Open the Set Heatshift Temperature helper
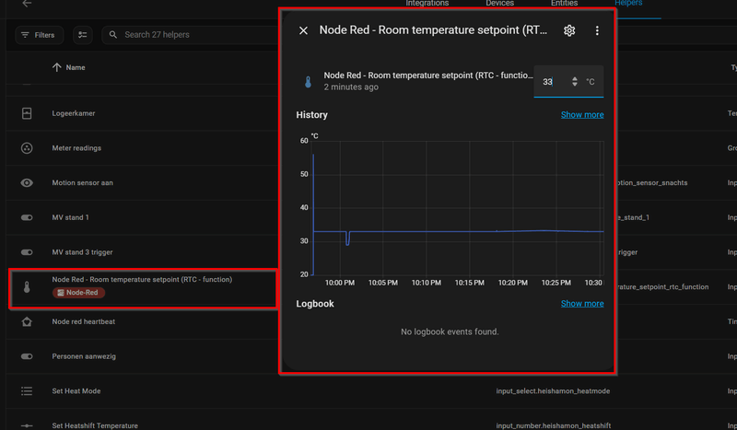Image resolution: width=737 pixels, height=430 pixels. tap(95, 425)
